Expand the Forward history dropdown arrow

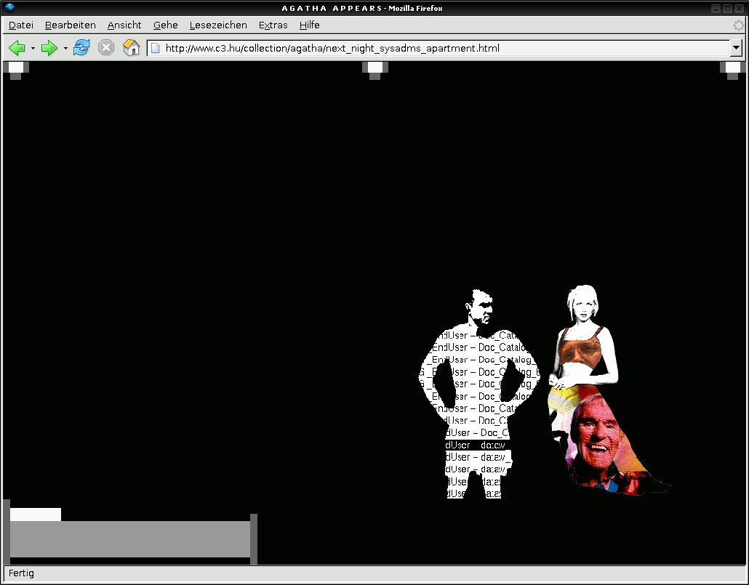65,48
